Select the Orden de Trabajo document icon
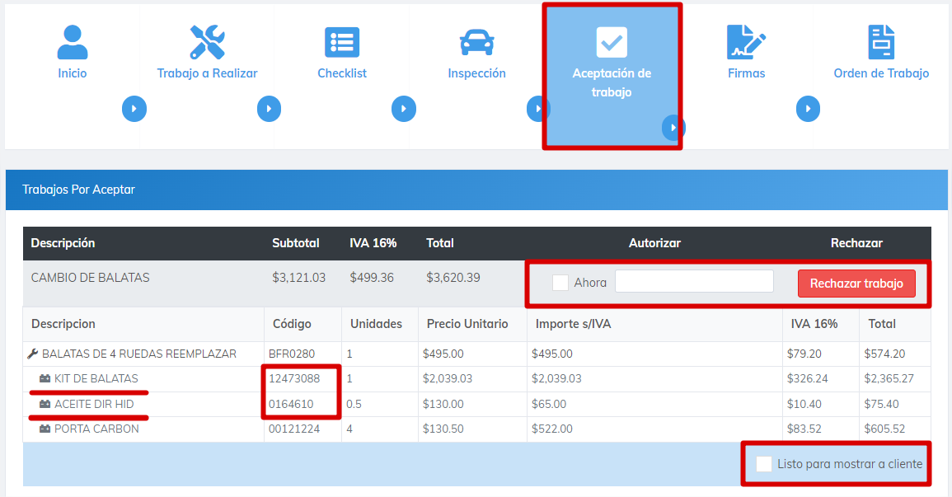This screenshot has height=497, width=952. tap(881, 42)
